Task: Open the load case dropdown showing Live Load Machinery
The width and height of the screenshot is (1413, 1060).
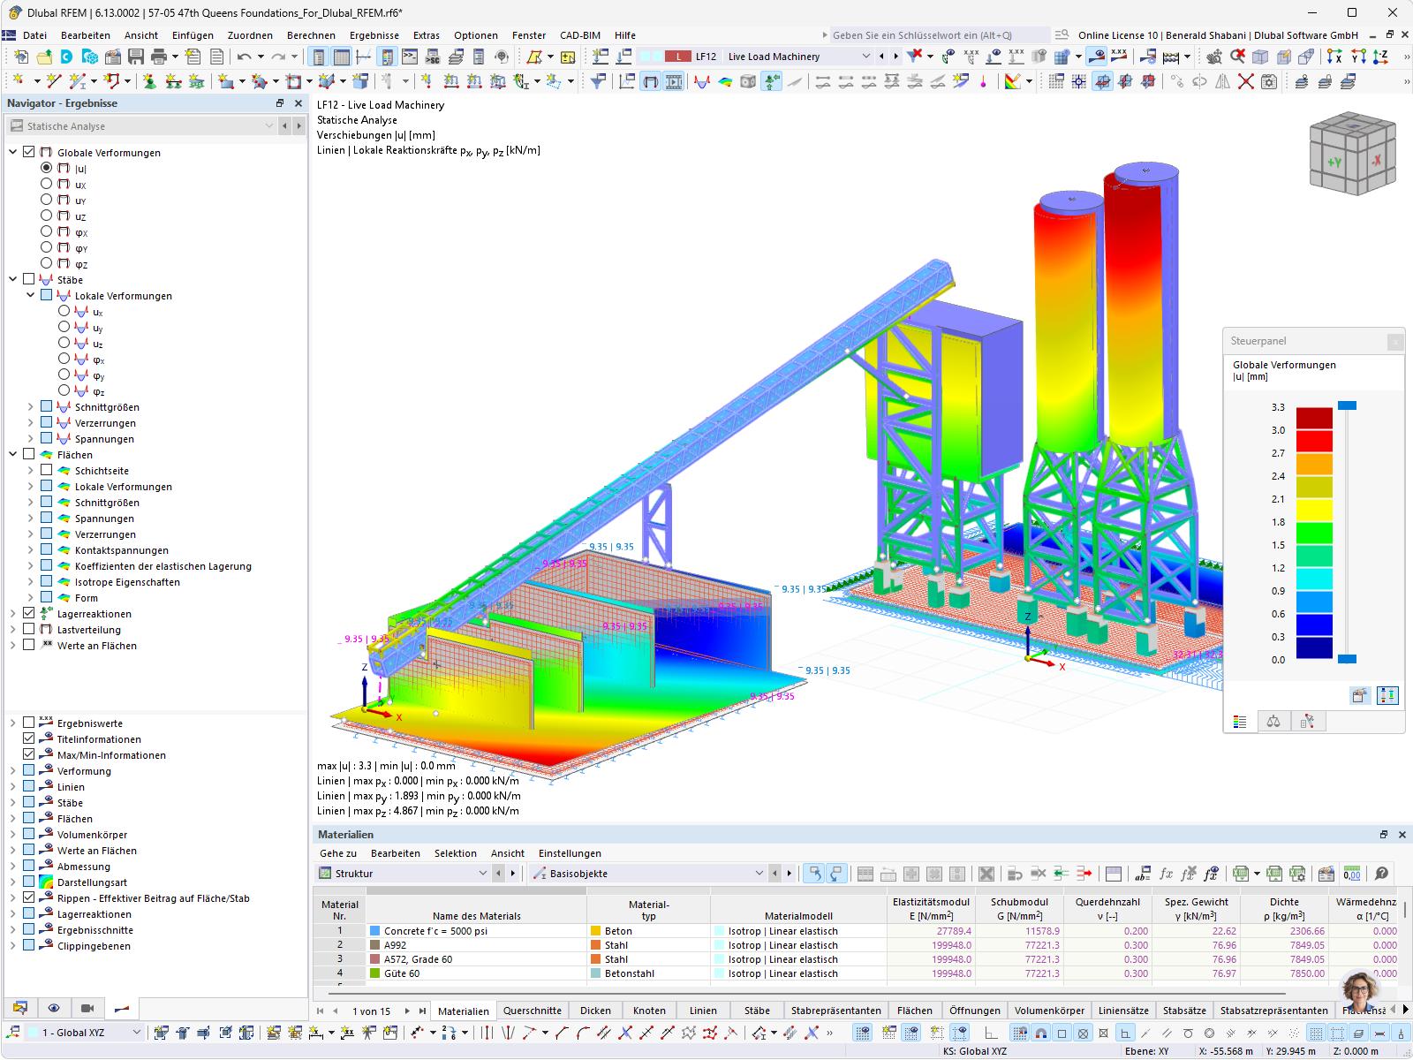Action: [x=867, y=56]
